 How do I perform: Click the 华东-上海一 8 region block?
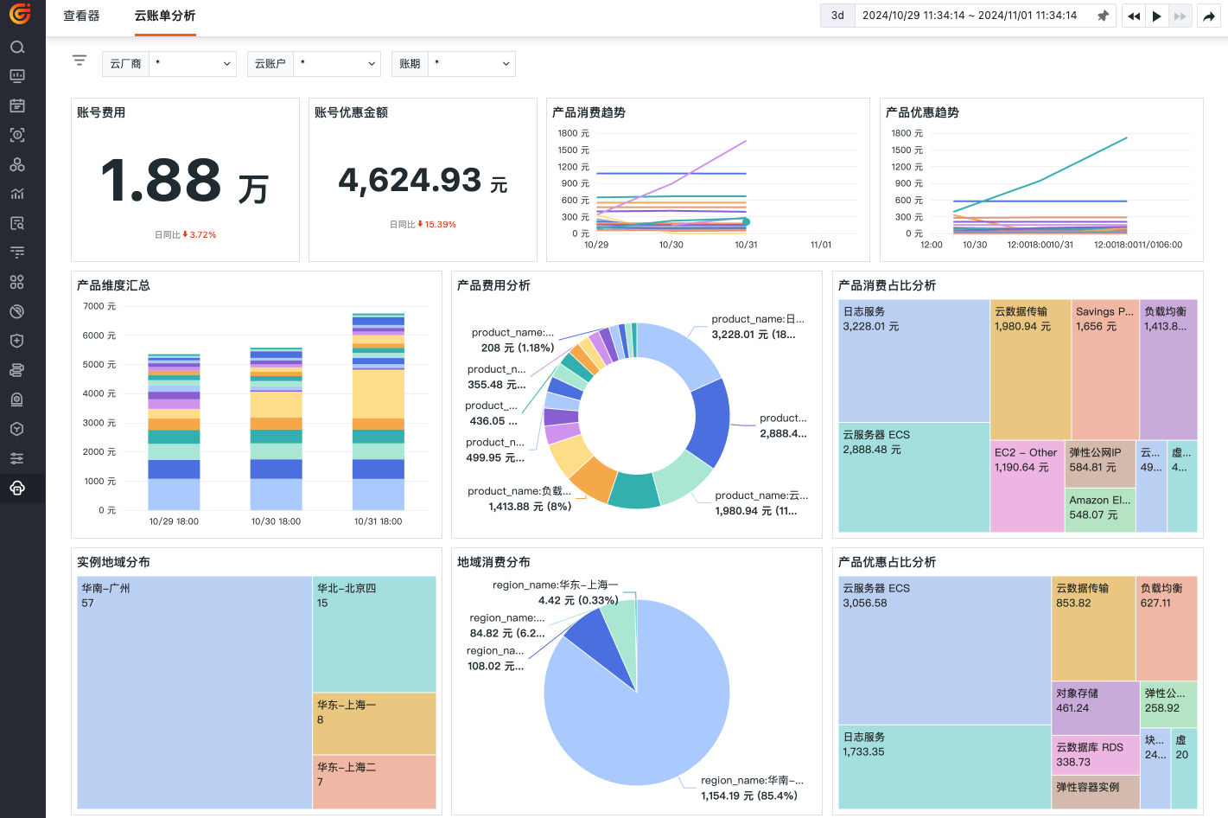tap(374, 725)
